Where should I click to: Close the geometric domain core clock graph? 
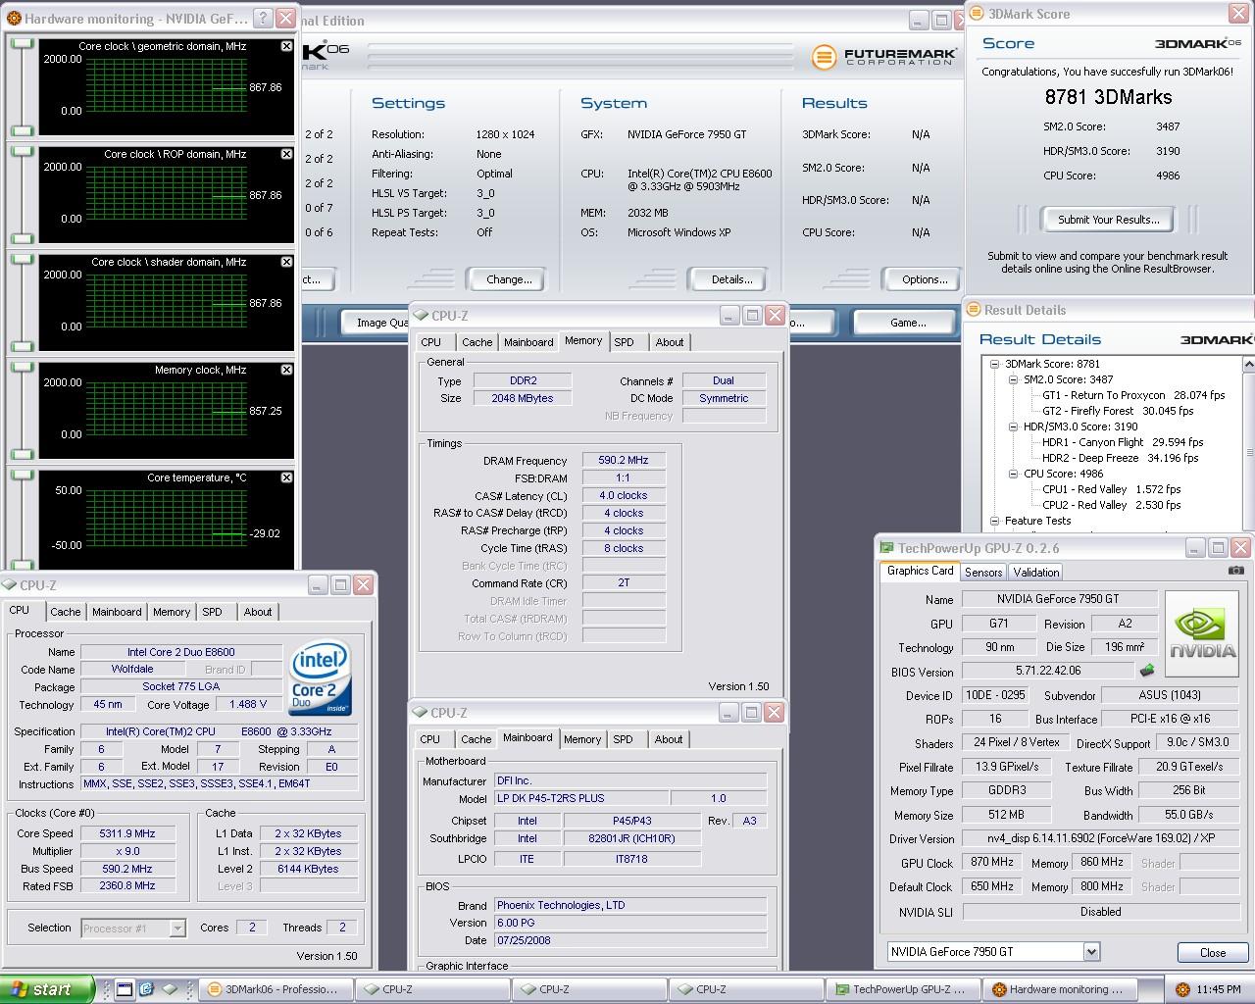286,46
